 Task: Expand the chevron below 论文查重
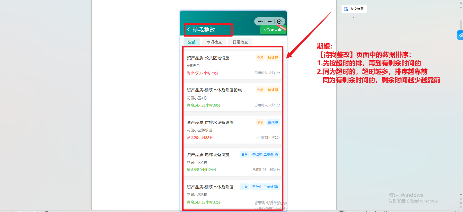coord(354,18)
